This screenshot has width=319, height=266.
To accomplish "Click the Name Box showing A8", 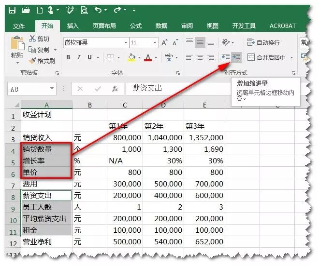I will pos(32,89).
